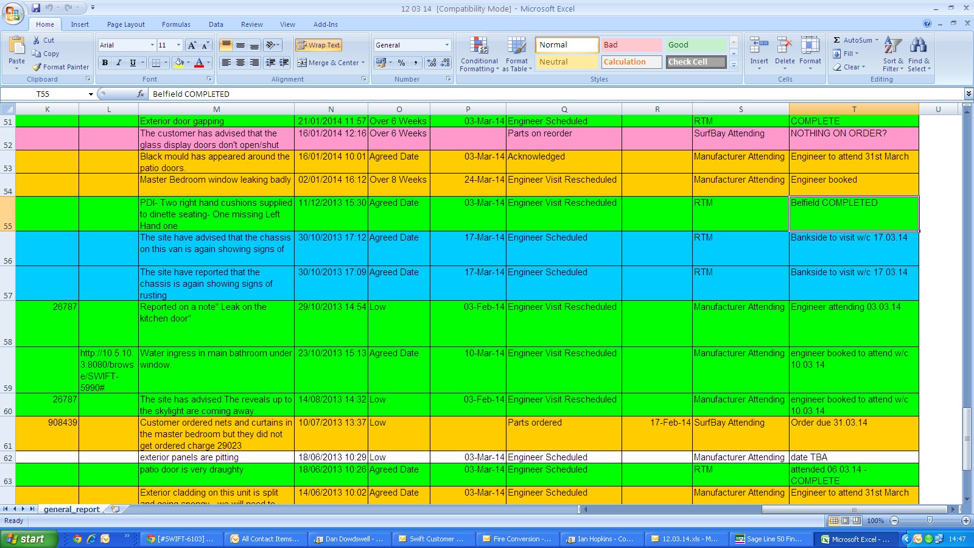The image size is (974, 548).
Task: Click the Center align text icon
Action: click(240, 63)
